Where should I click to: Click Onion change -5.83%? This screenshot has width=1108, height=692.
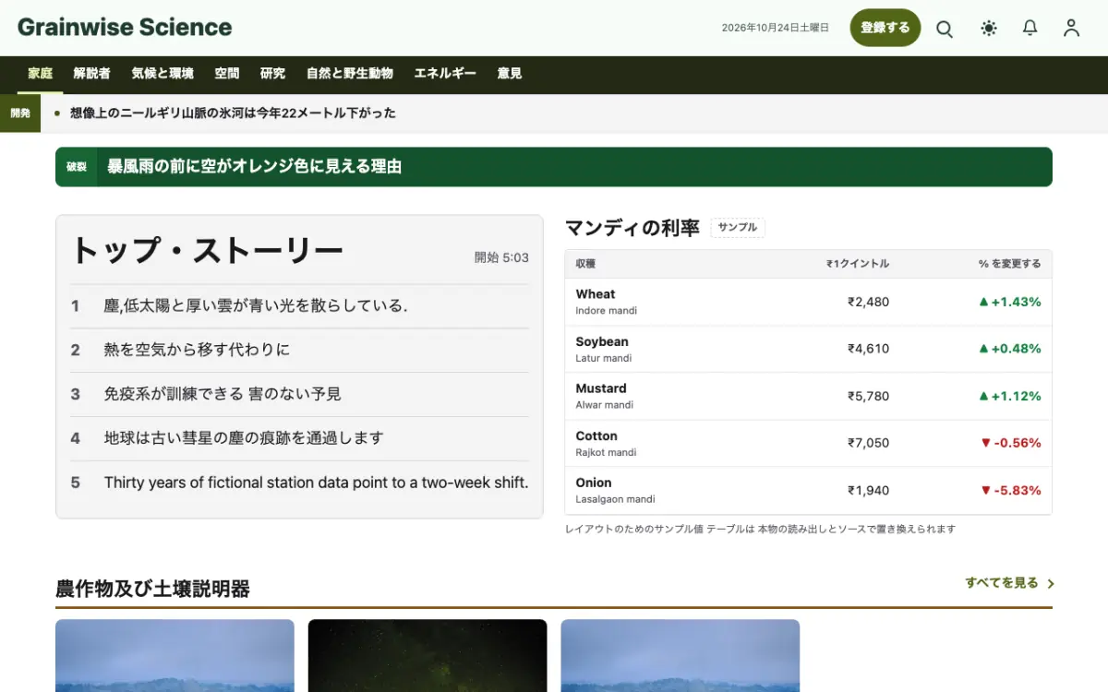coord(1010,490)
